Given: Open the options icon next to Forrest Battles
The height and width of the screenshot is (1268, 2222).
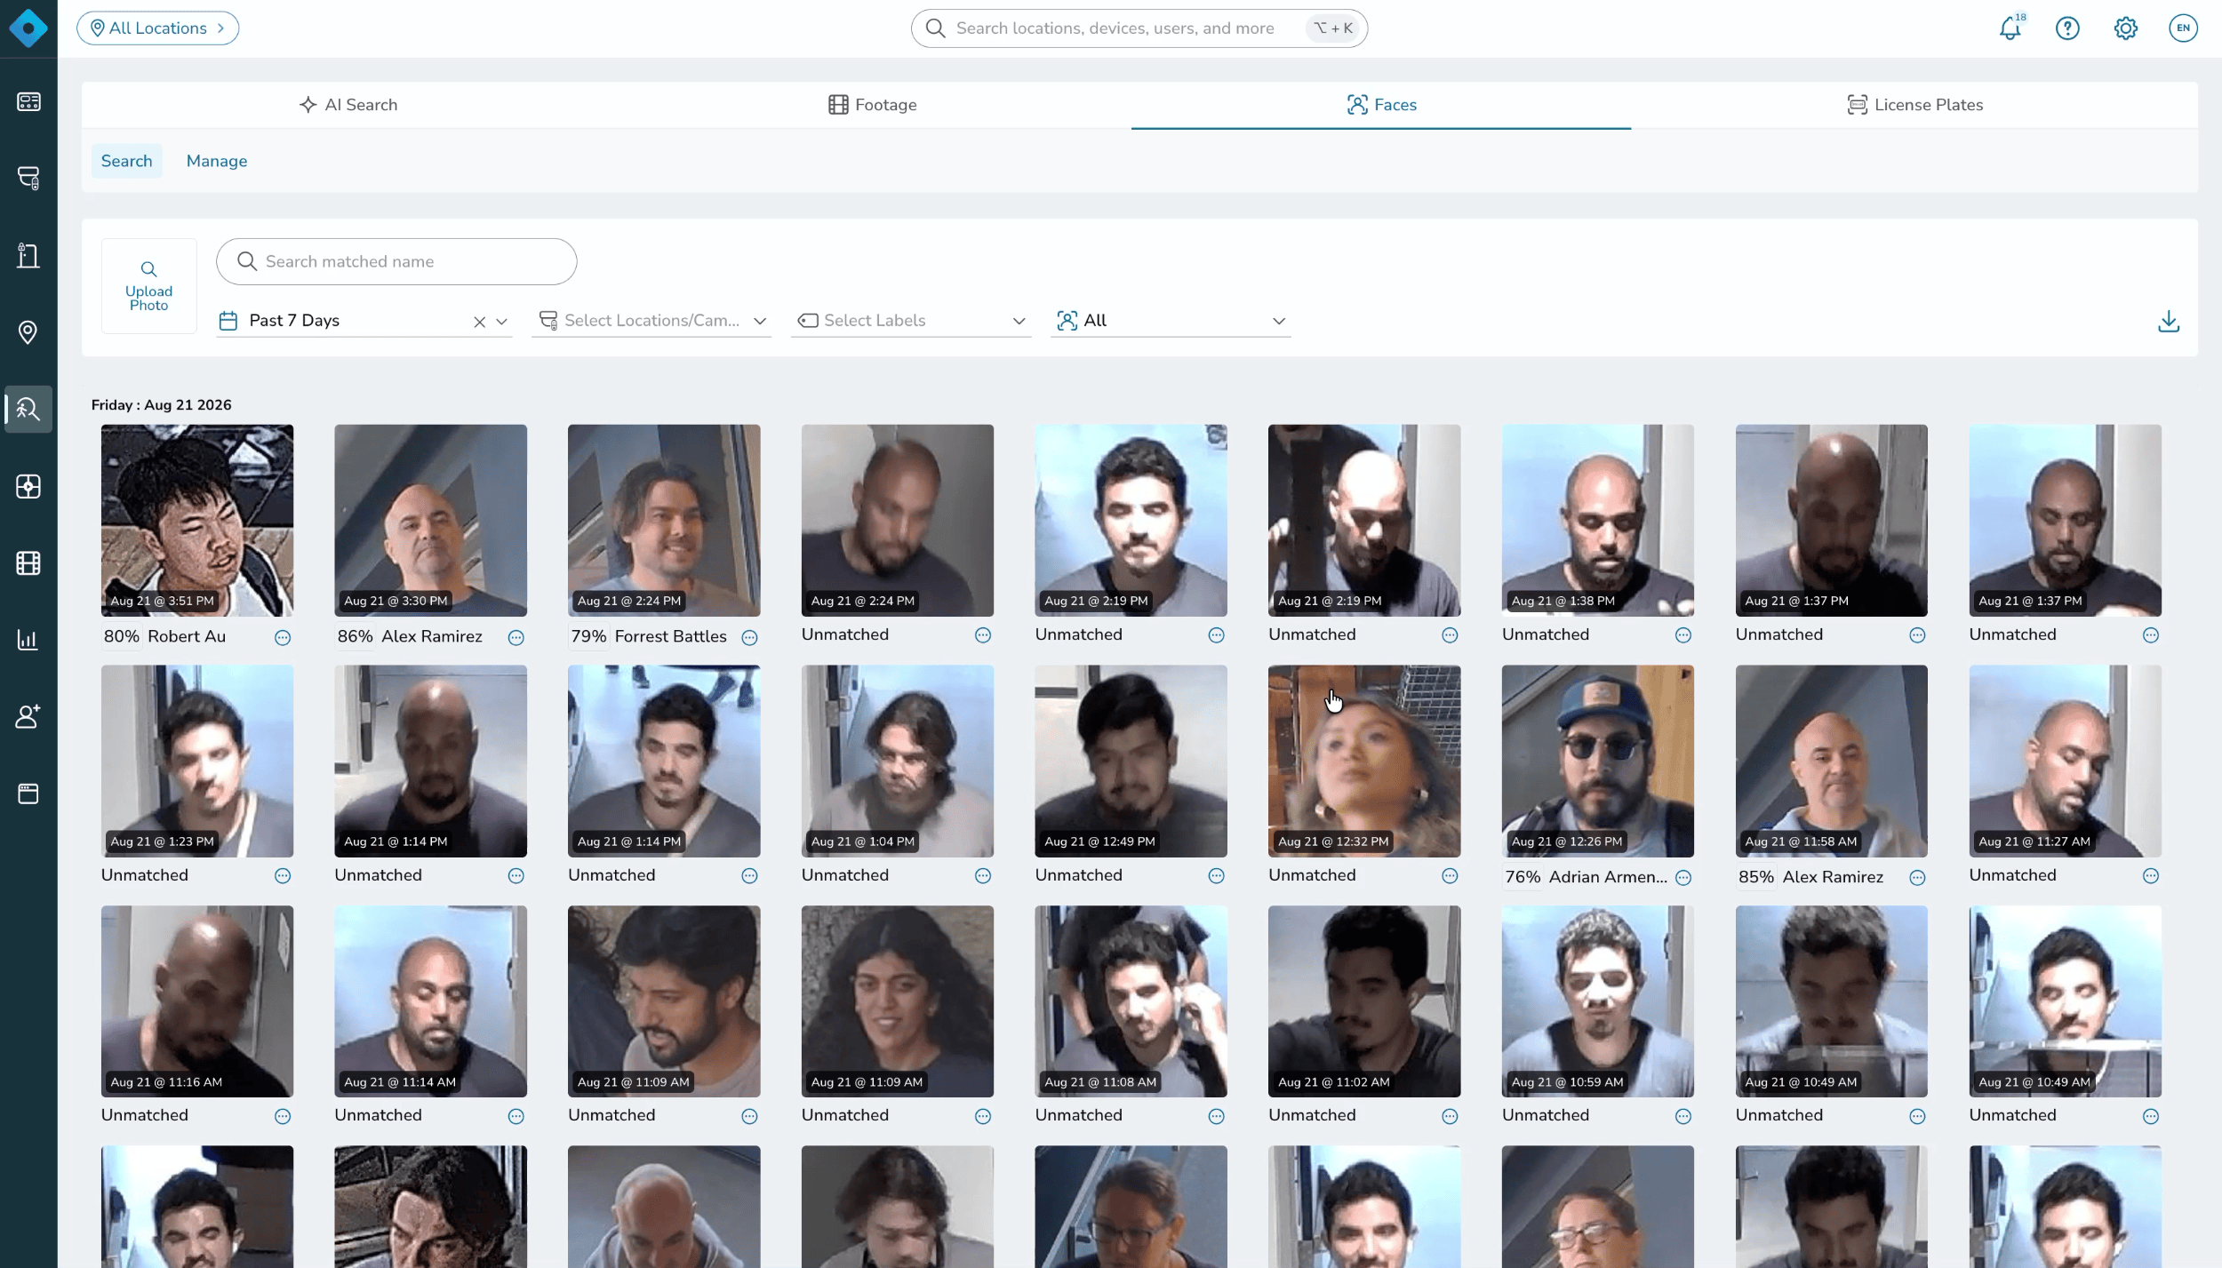Looking at the screenshot, I should tap(749, 637).
